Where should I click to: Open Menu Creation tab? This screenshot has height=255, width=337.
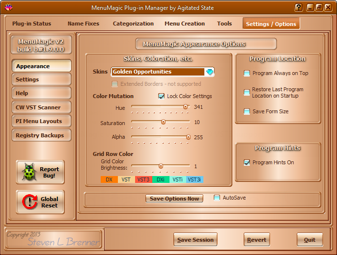coord(185,24)
